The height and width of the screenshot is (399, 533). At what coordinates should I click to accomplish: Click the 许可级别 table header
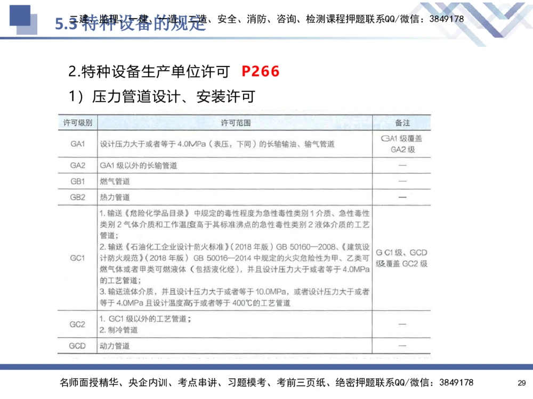pyautogui.click(x=77, y=122)
